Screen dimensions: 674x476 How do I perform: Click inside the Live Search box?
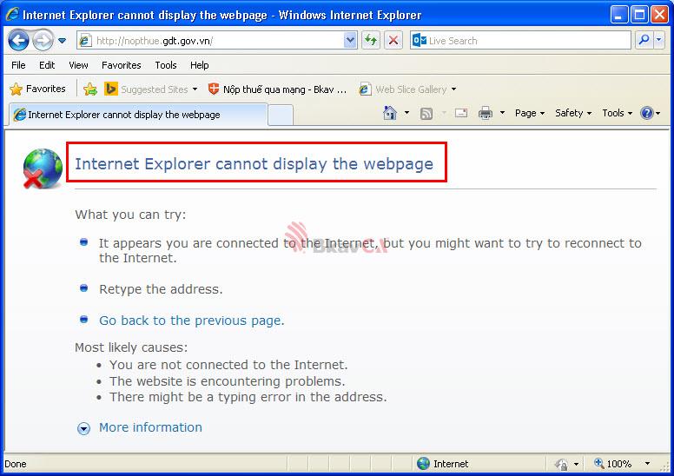520,41
